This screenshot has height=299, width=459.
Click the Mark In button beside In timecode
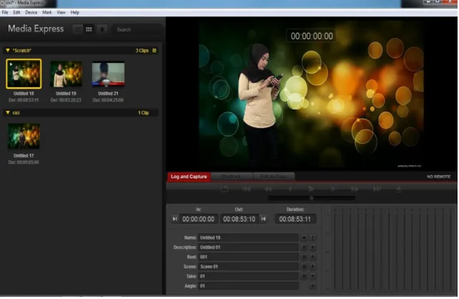pyautogui.click(x=175, y=220)
